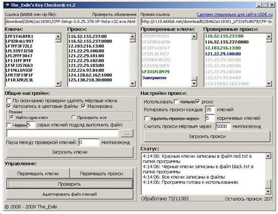Click the key check pause milliseconds field
The width and height of the screenshot is (278, 214).
pyautogui.click(x=89, y=142)
